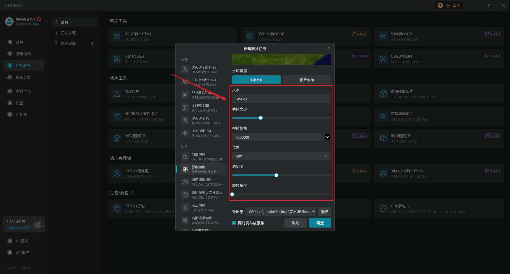The height and width of the screenshot is (274, 510).
Task: Click the OSGB转S3M icon in dialog list
Action: [185, 133]
